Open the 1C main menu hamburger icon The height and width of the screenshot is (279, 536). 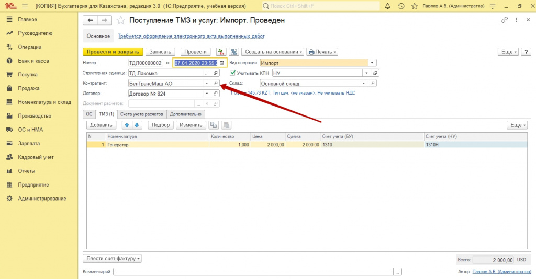25,6
